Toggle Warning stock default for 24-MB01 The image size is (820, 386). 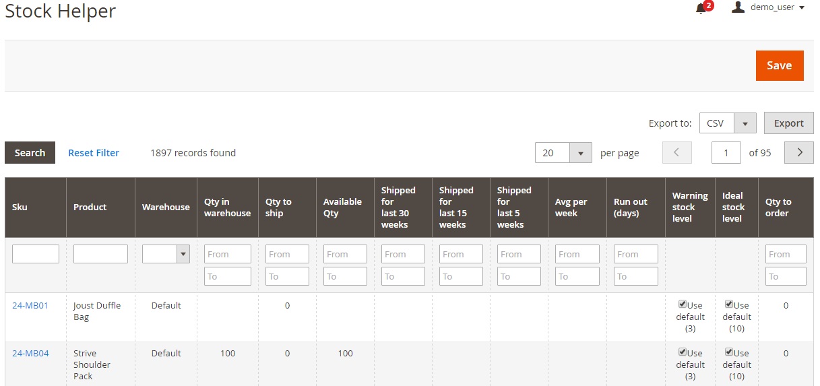(683, 304)
